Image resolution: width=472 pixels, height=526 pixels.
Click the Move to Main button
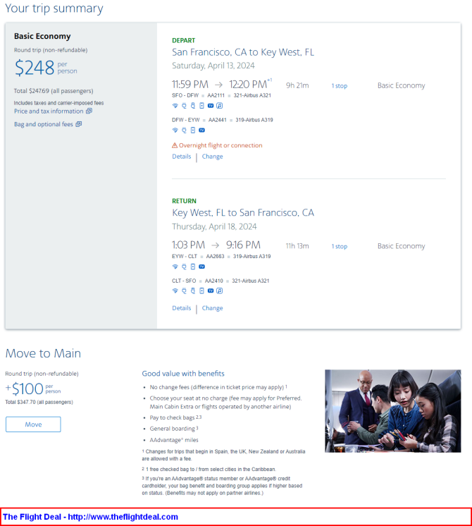click(33, 424)
